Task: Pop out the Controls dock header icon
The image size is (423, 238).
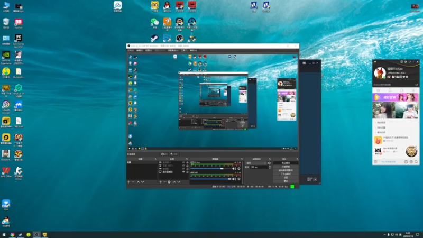Action: pos(297,159)
